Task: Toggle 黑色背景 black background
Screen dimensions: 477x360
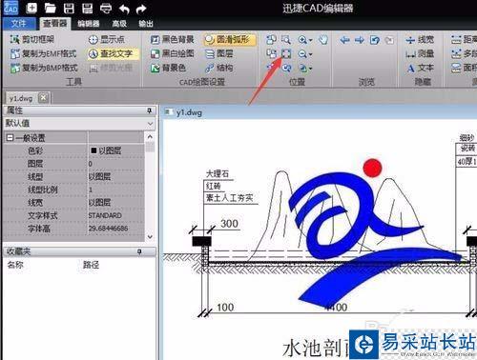Action: click(x=172, y=39)
